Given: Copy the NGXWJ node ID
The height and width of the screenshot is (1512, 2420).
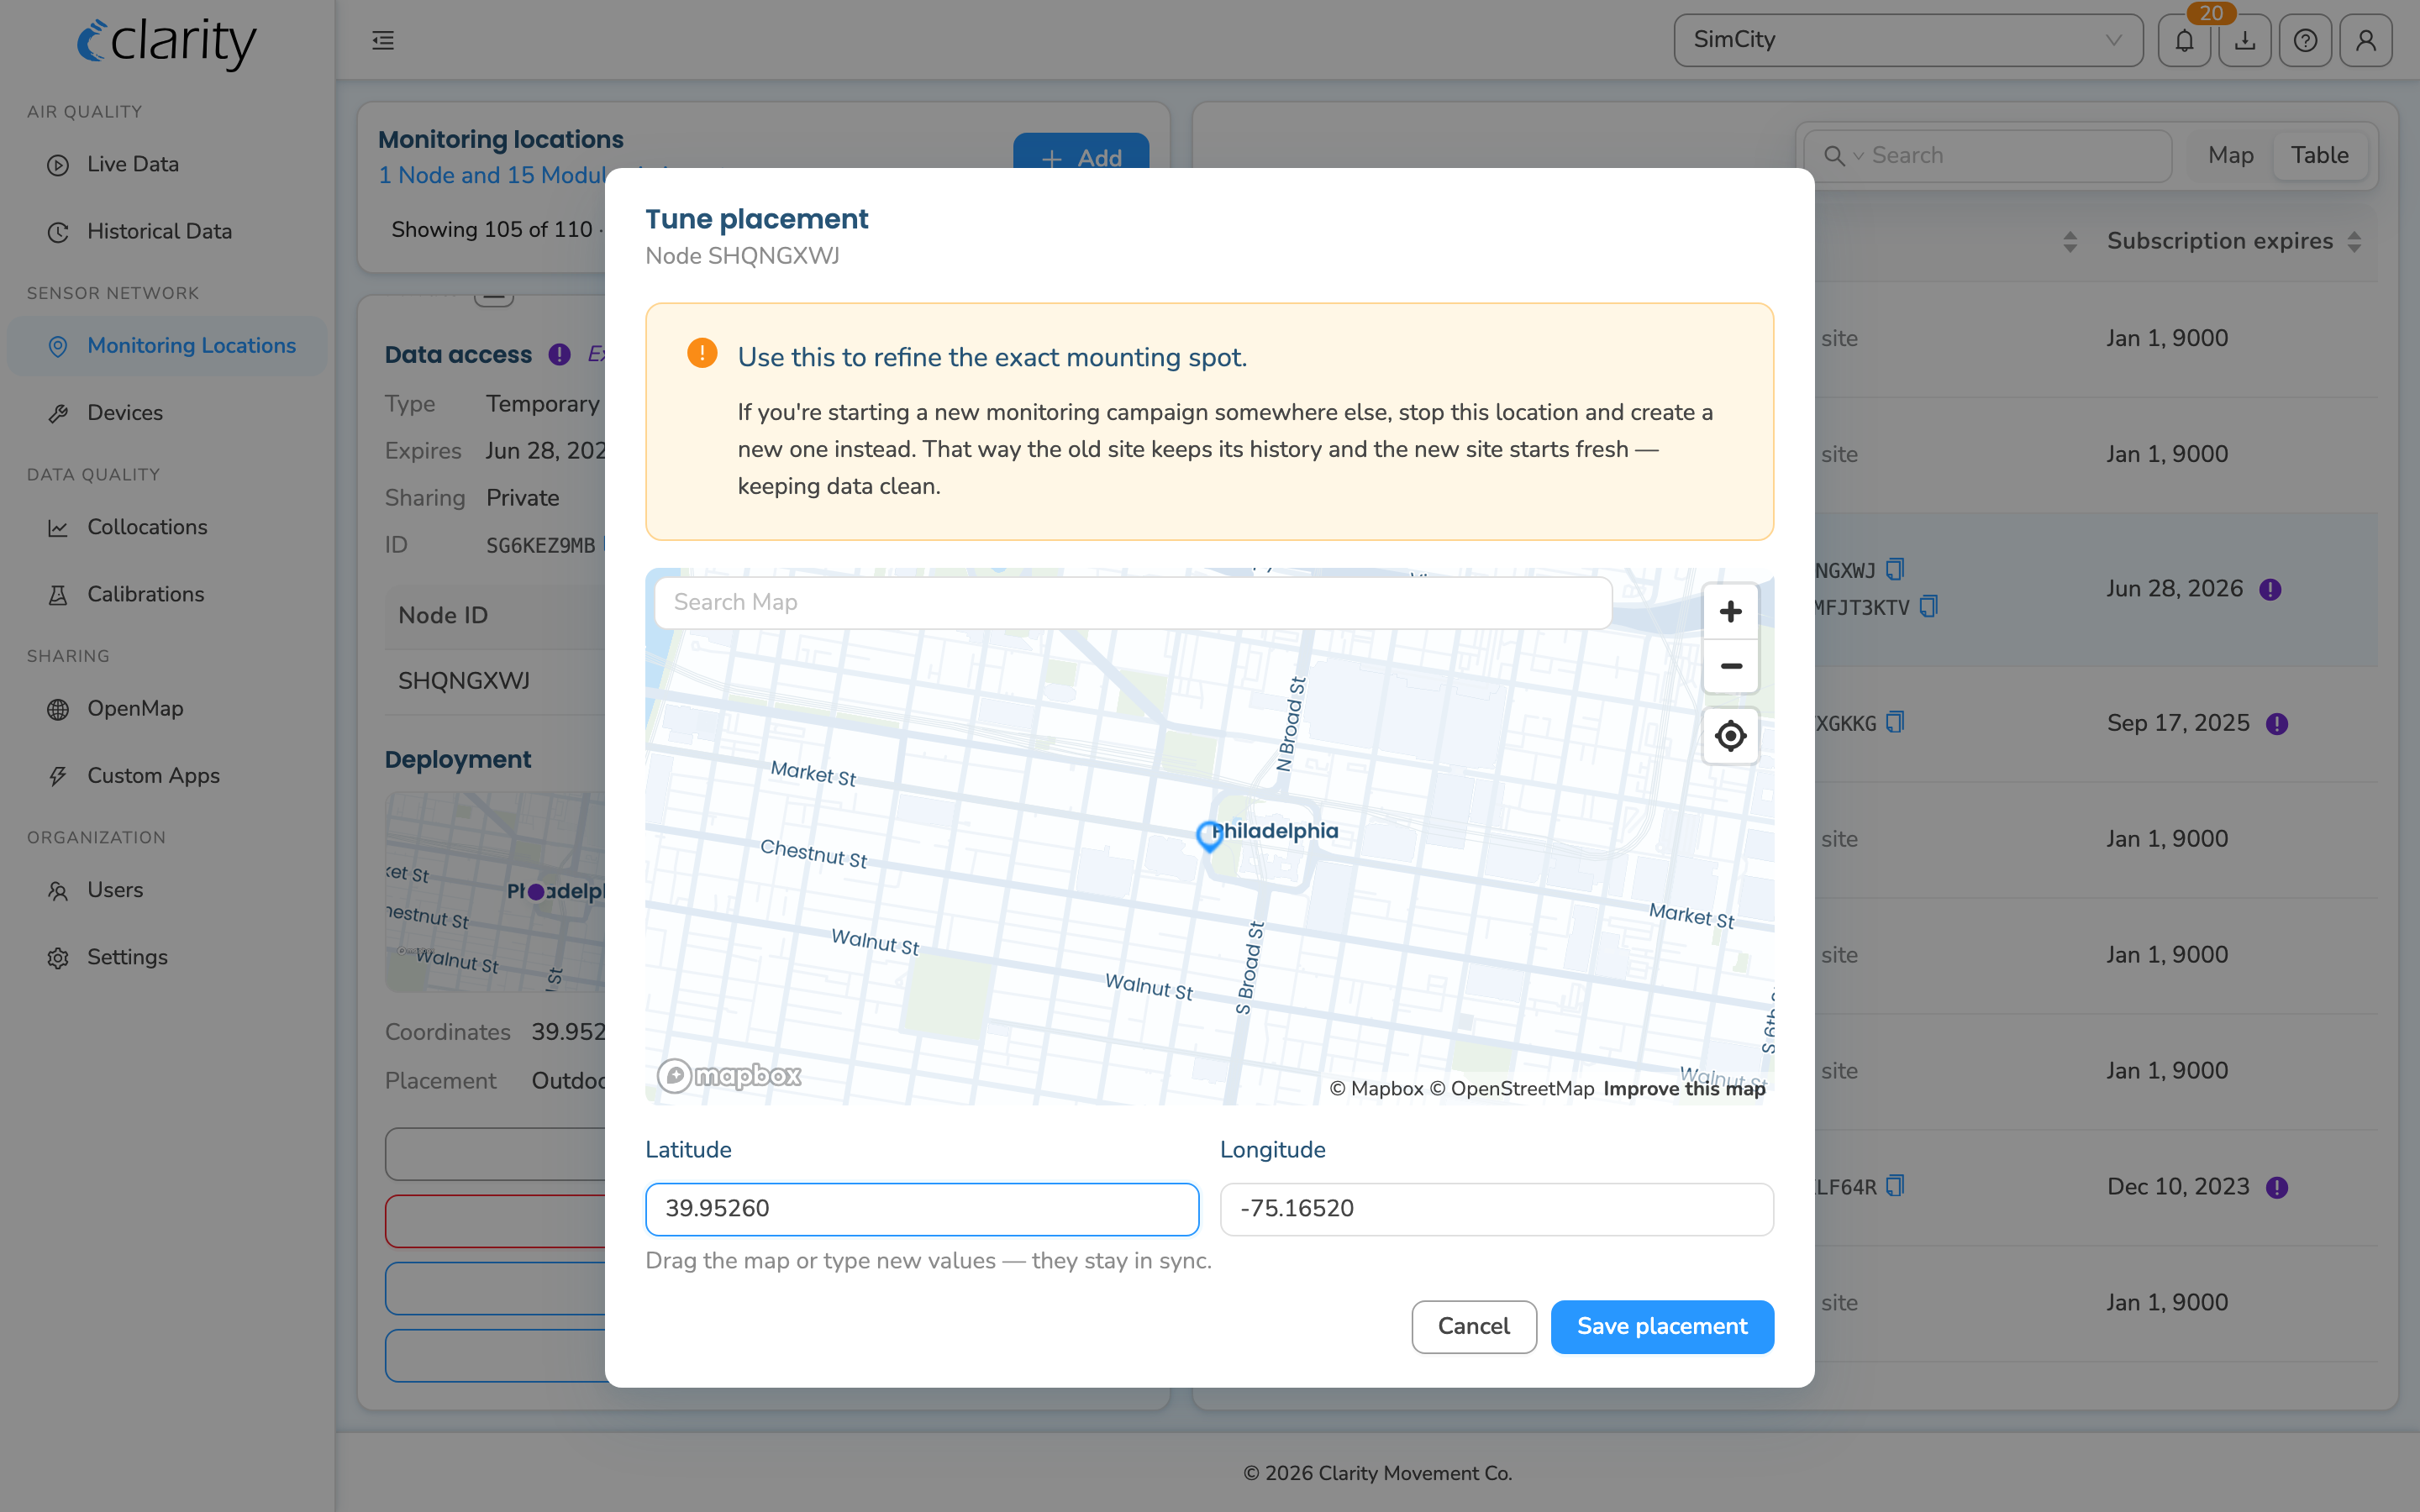Looking at the screenshot, I should click(1895, 569).
